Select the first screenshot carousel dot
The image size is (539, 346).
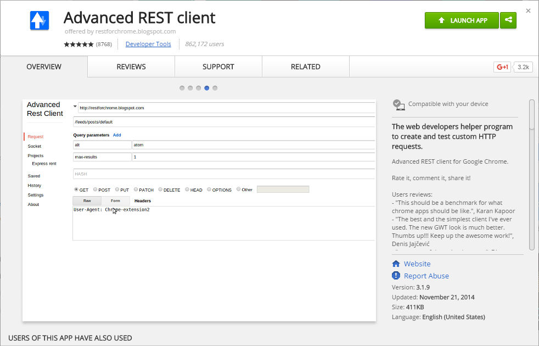(x=182, y=88)
